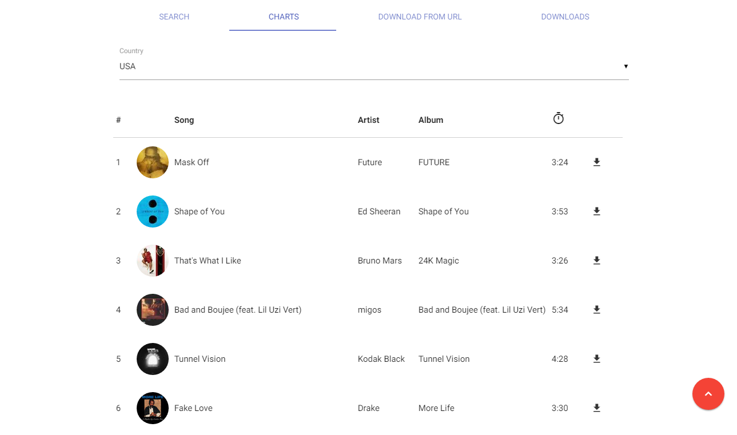Viewport: 737px width, 435px height.
Task: Open the Country dropdown showing USA
Action: coord(374,66)
